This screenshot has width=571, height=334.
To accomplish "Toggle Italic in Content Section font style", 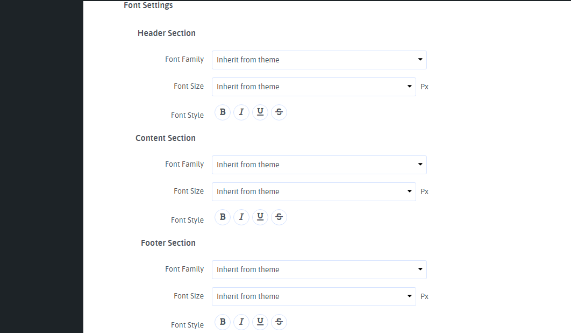I will coord(241,217).
